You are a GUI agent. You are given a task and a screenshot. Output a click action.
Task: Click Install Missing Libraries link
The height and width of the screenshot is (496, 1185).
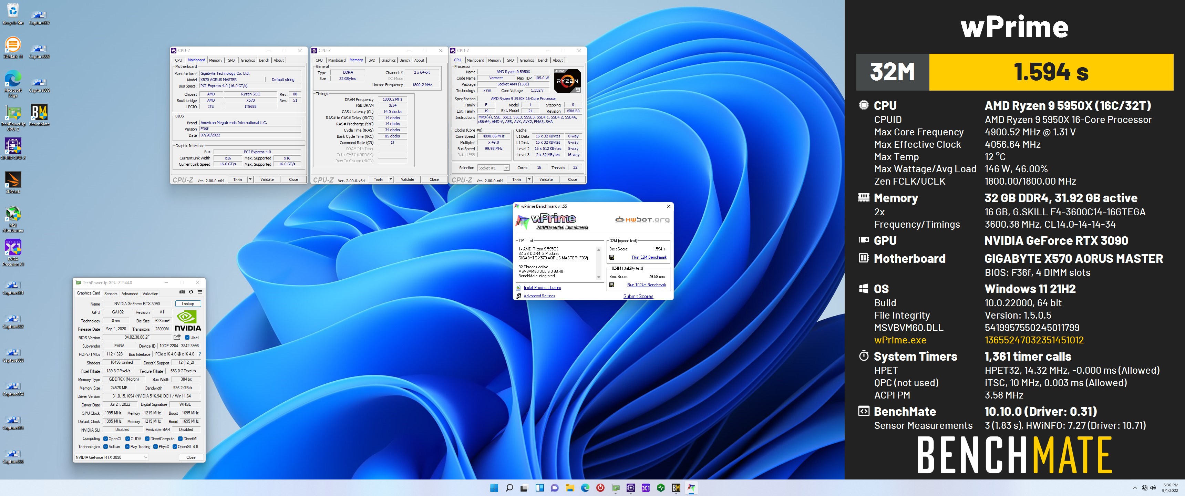tap(542, 288)
